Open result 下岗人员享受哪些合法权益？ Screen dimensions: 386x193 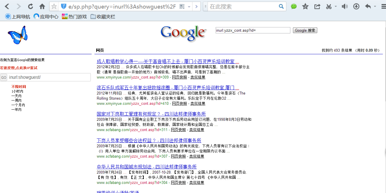149,140
